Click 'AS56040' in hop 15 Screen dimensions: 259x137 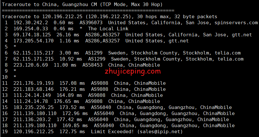(x=101, y=107)
